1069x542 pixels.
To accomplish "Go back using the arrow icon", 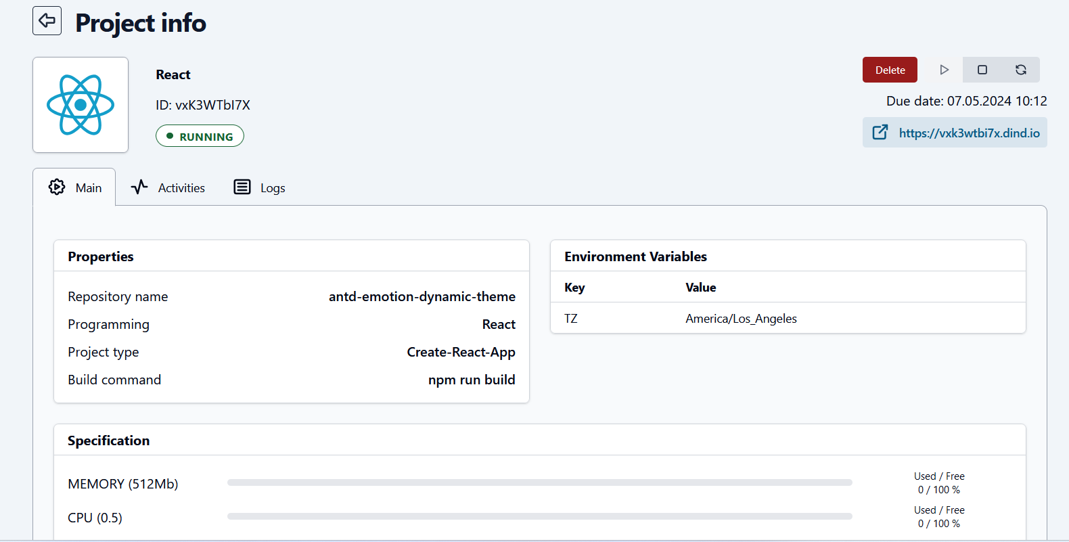I will click(47, 21).
